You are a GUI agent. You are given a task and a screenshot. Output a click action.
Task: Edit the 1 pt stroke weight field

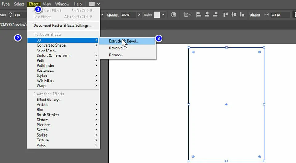tap(20, 15)
